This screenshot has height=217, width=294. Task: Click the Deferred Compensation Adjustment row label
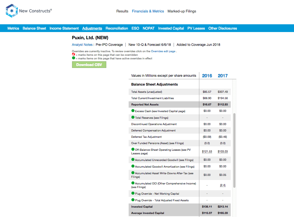[153, 131]
